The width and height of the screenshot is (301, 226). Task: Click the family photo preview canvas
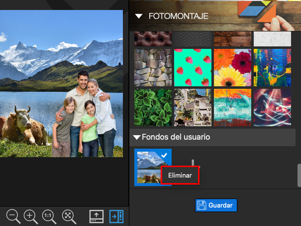tap(61, 83)
